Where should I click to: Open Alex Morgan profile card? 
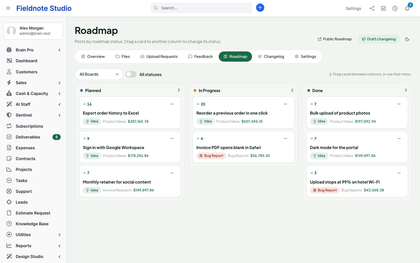point(33,31)
